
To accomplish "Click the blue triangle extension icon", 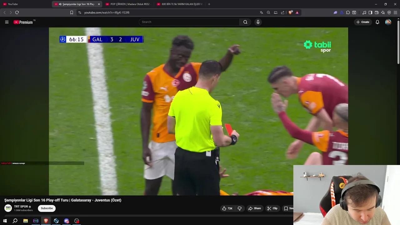I will pyautogui.click(x=342, y=12).
